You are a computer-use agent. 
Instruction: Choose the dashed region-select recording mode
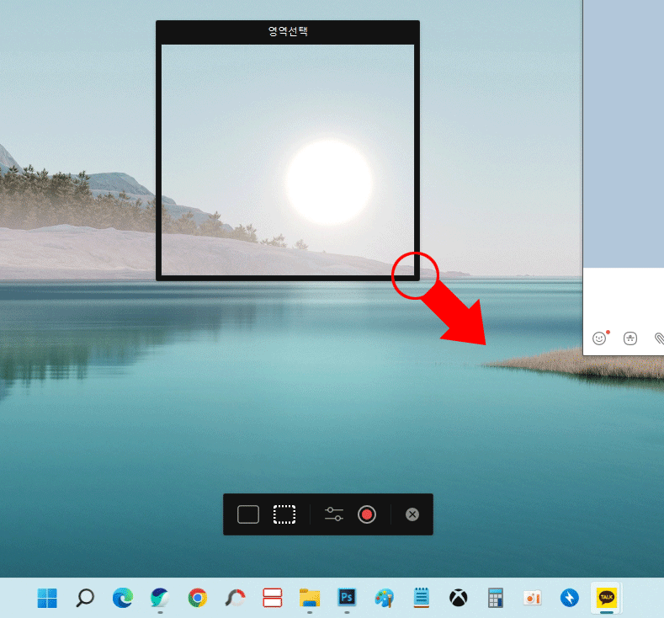tap(284, 514)
